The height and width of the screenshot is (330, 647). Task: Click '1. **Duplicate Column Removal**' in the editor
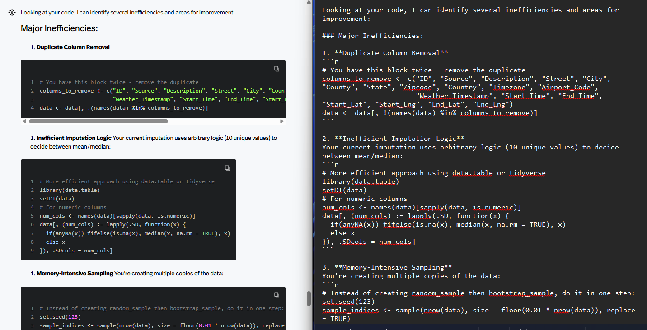(385, 53)
